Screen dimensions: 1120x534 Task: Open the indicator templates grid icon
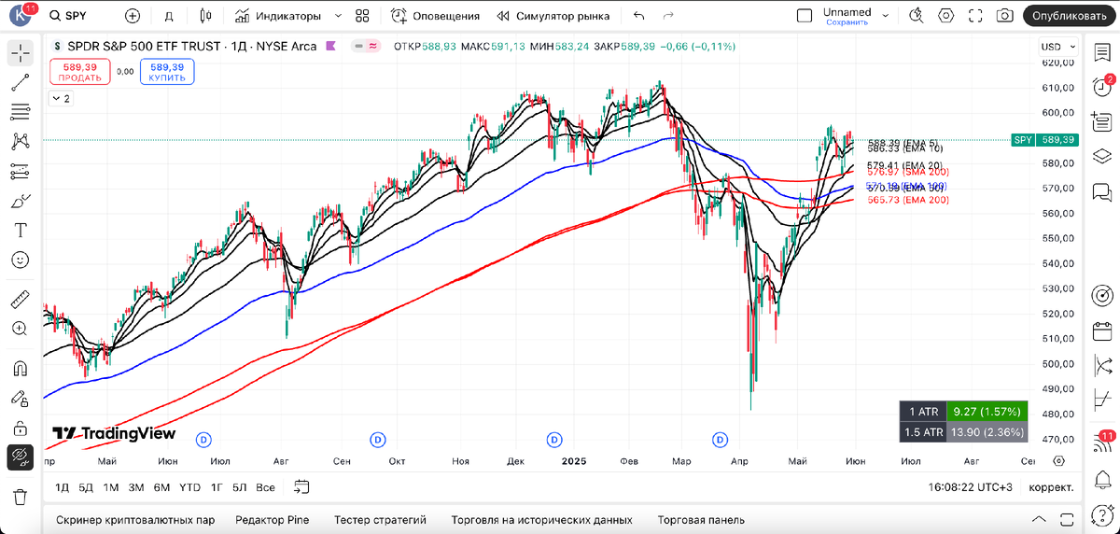pyautogui.click(x=363, y=16)
